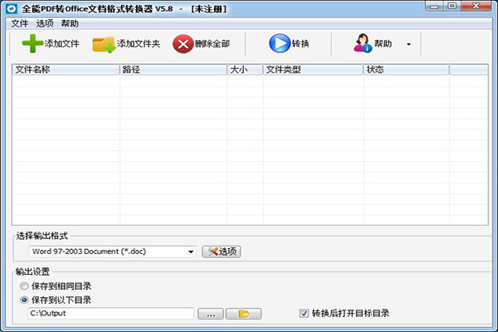Click the browse '...' button
This screenshot has height=332, width=498.
(x=211, y=314)
